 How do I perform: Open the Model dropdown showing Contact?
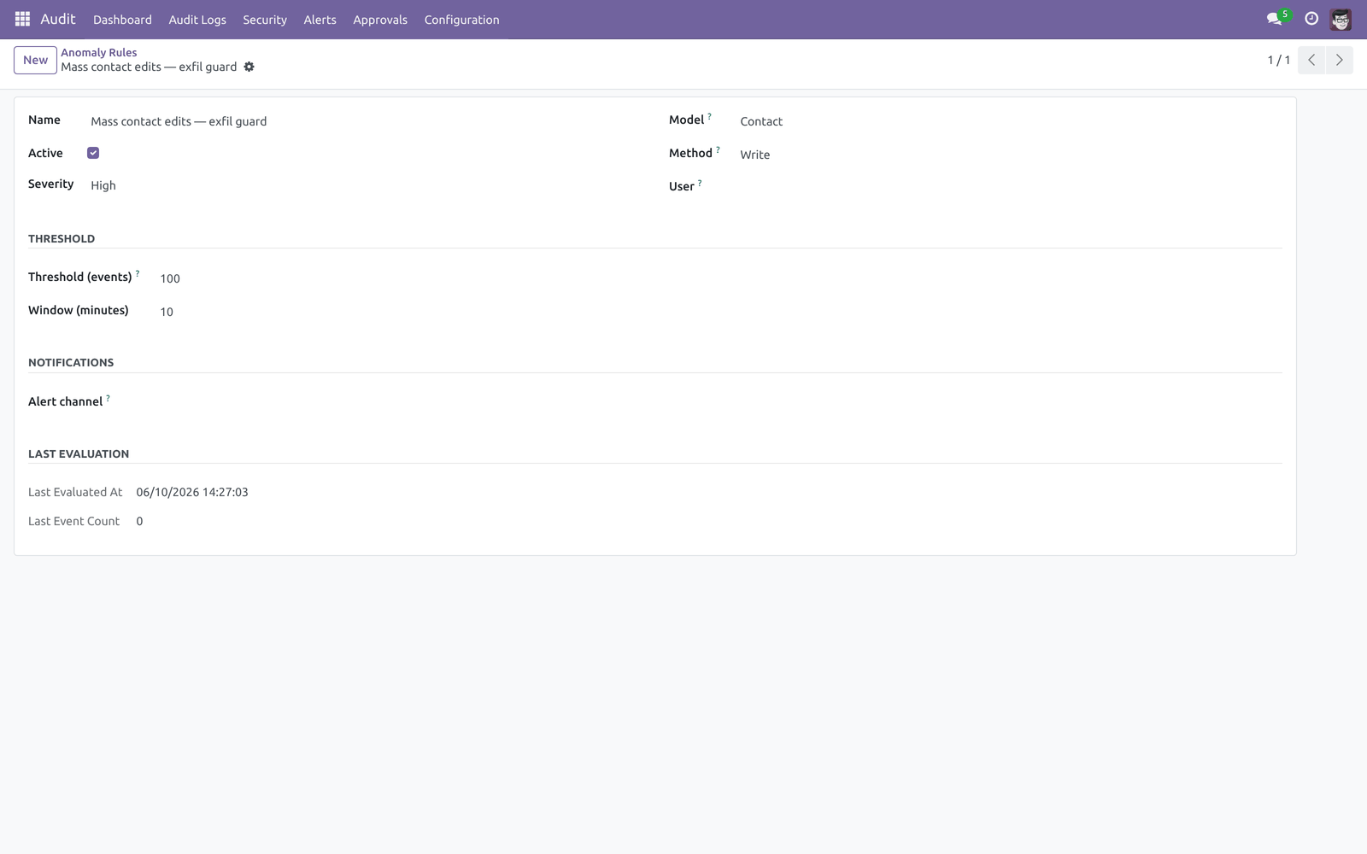point(1011,121)
